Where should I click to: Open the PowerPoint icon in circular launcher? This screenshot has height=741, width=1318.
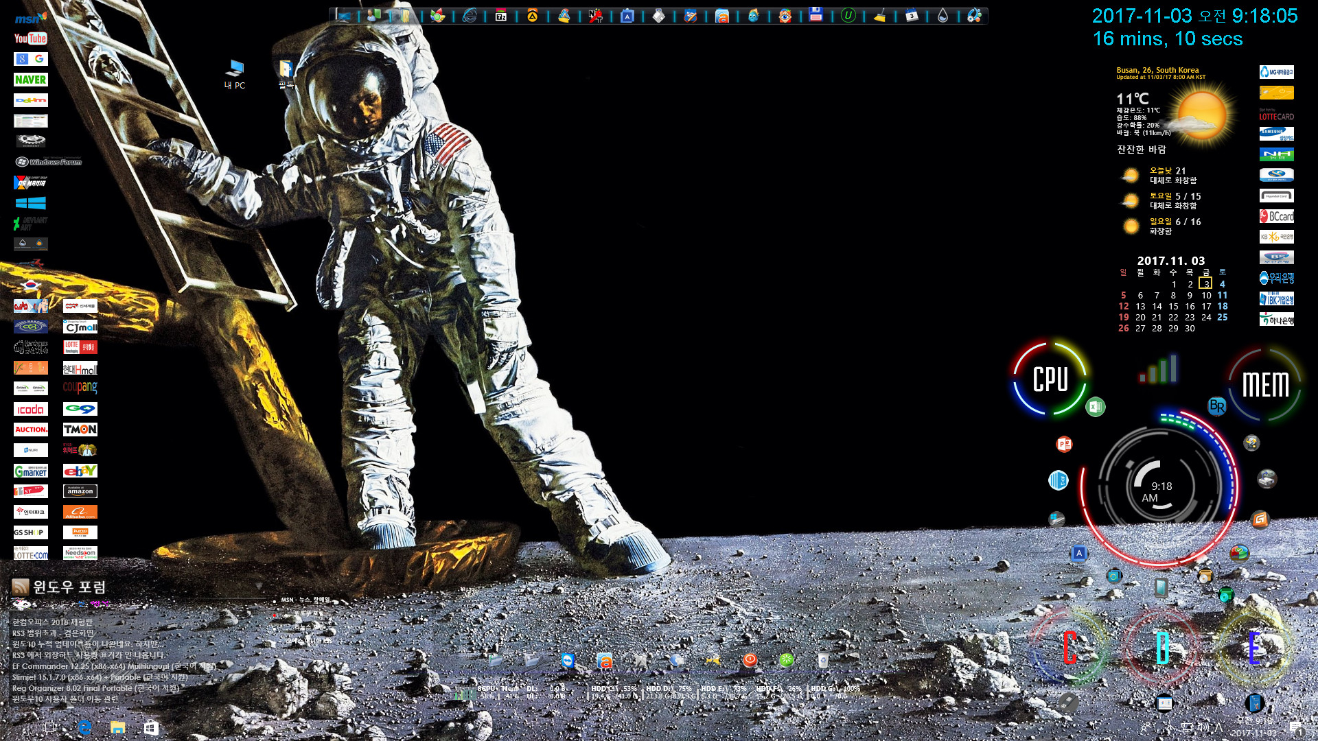(x=1064, y=444)
